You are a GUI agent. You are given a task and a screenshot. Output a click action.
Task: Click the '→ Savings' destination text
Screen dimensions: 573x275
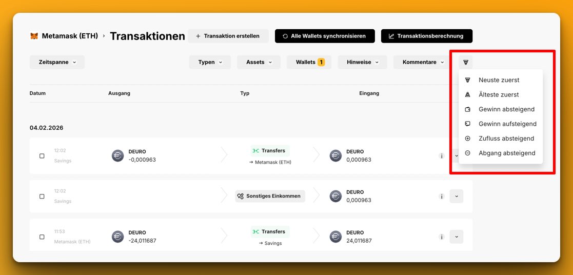270,243
